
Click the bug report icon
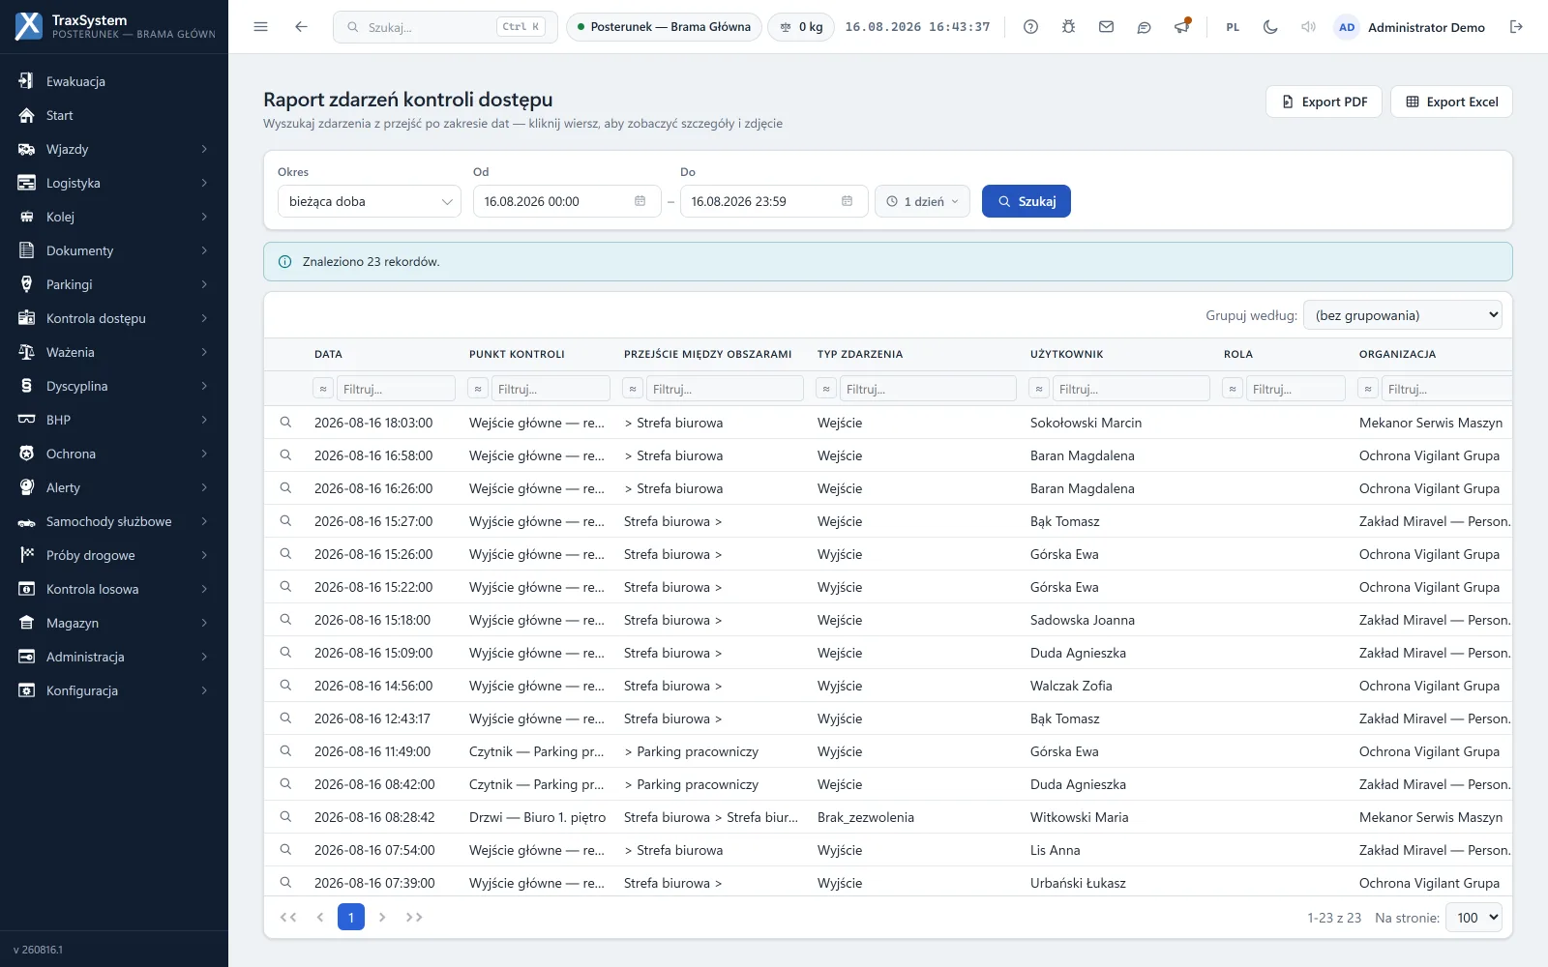point(1068,27)
